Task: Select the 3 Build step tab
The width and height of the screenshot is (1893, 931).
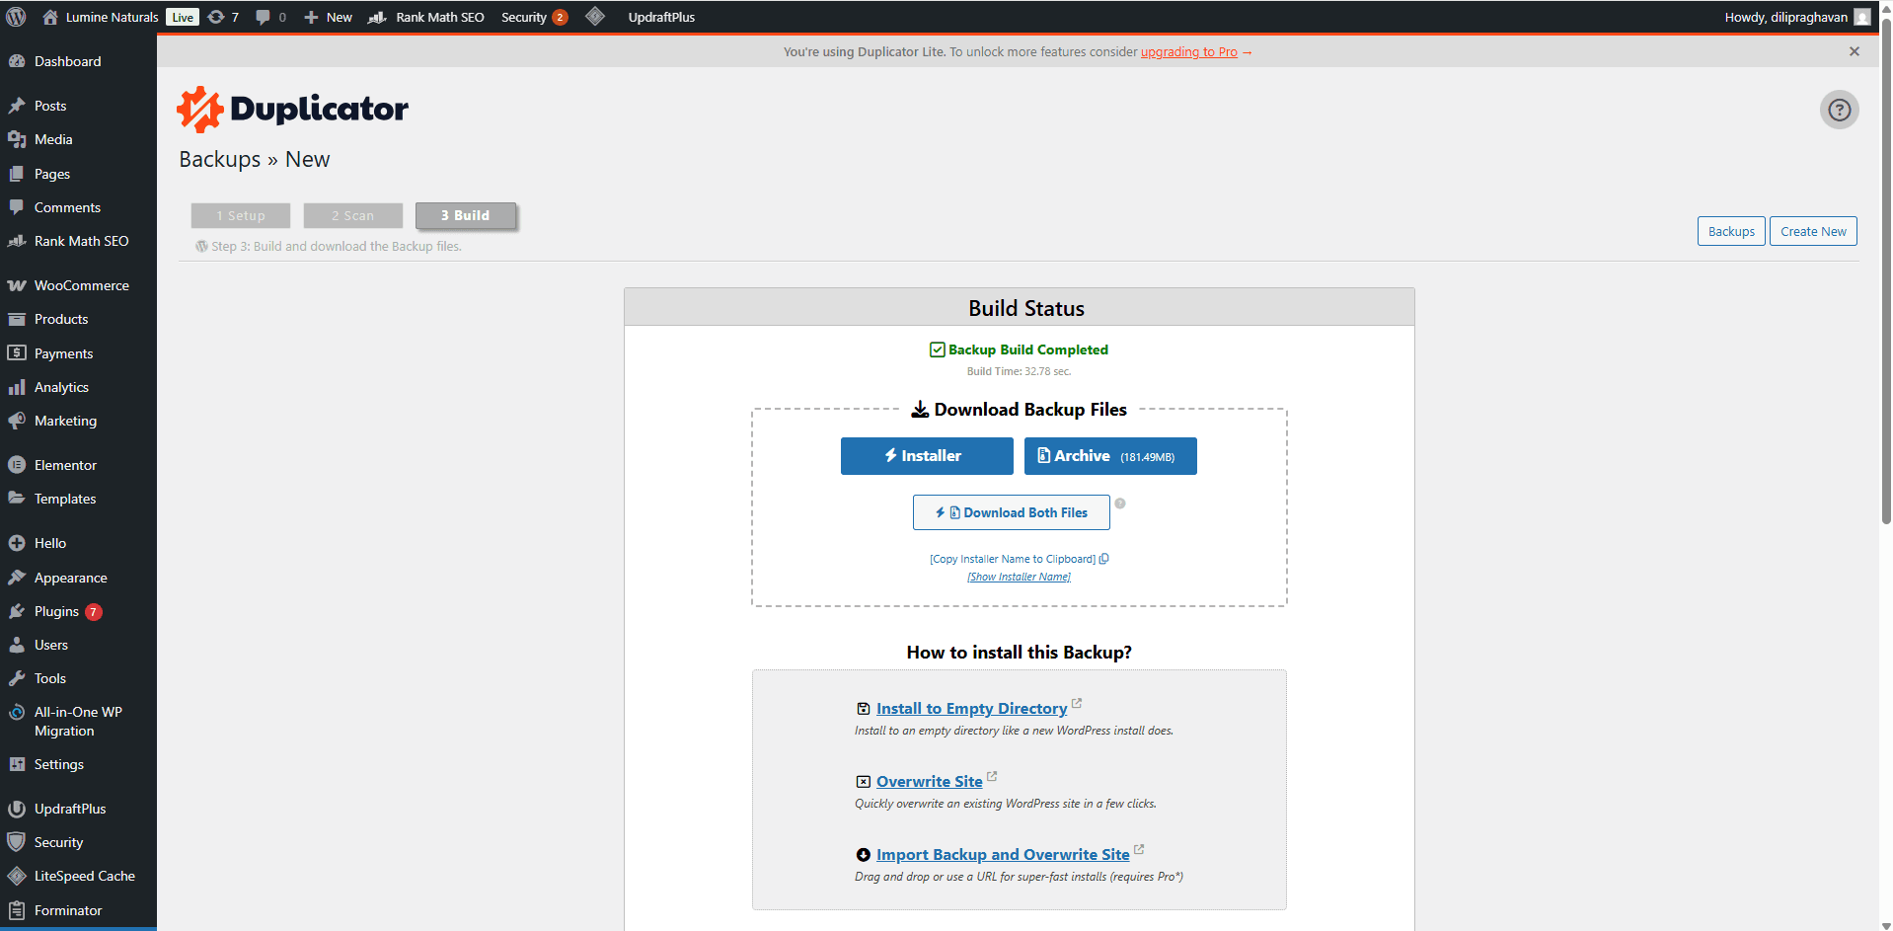Action: [x=466, y=215]
